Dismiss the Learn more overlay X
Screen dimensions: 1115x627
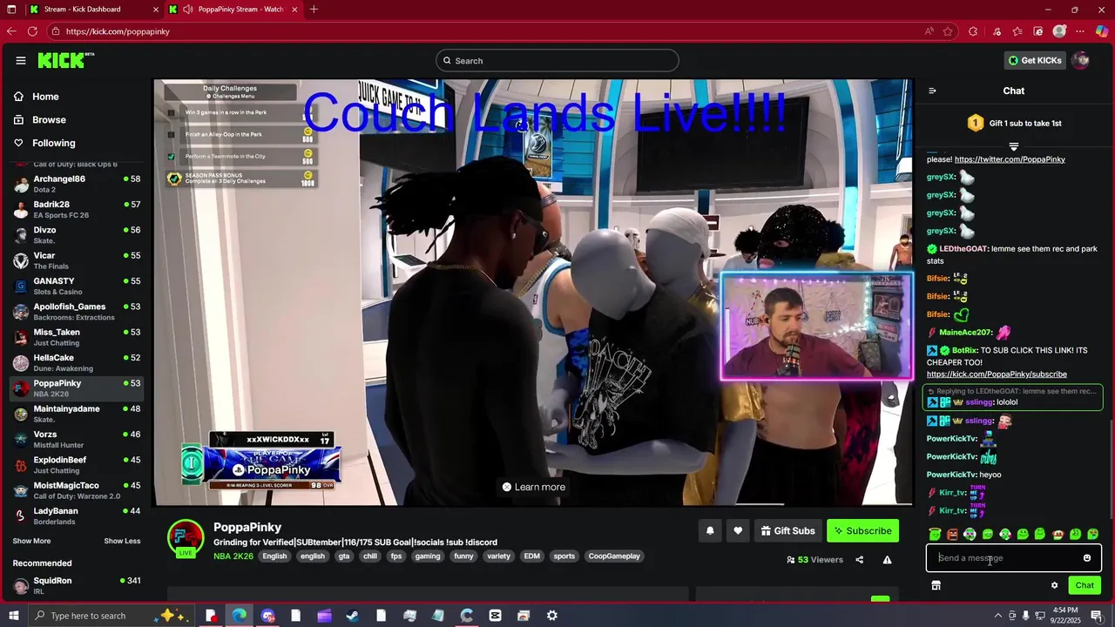(507, 487)
